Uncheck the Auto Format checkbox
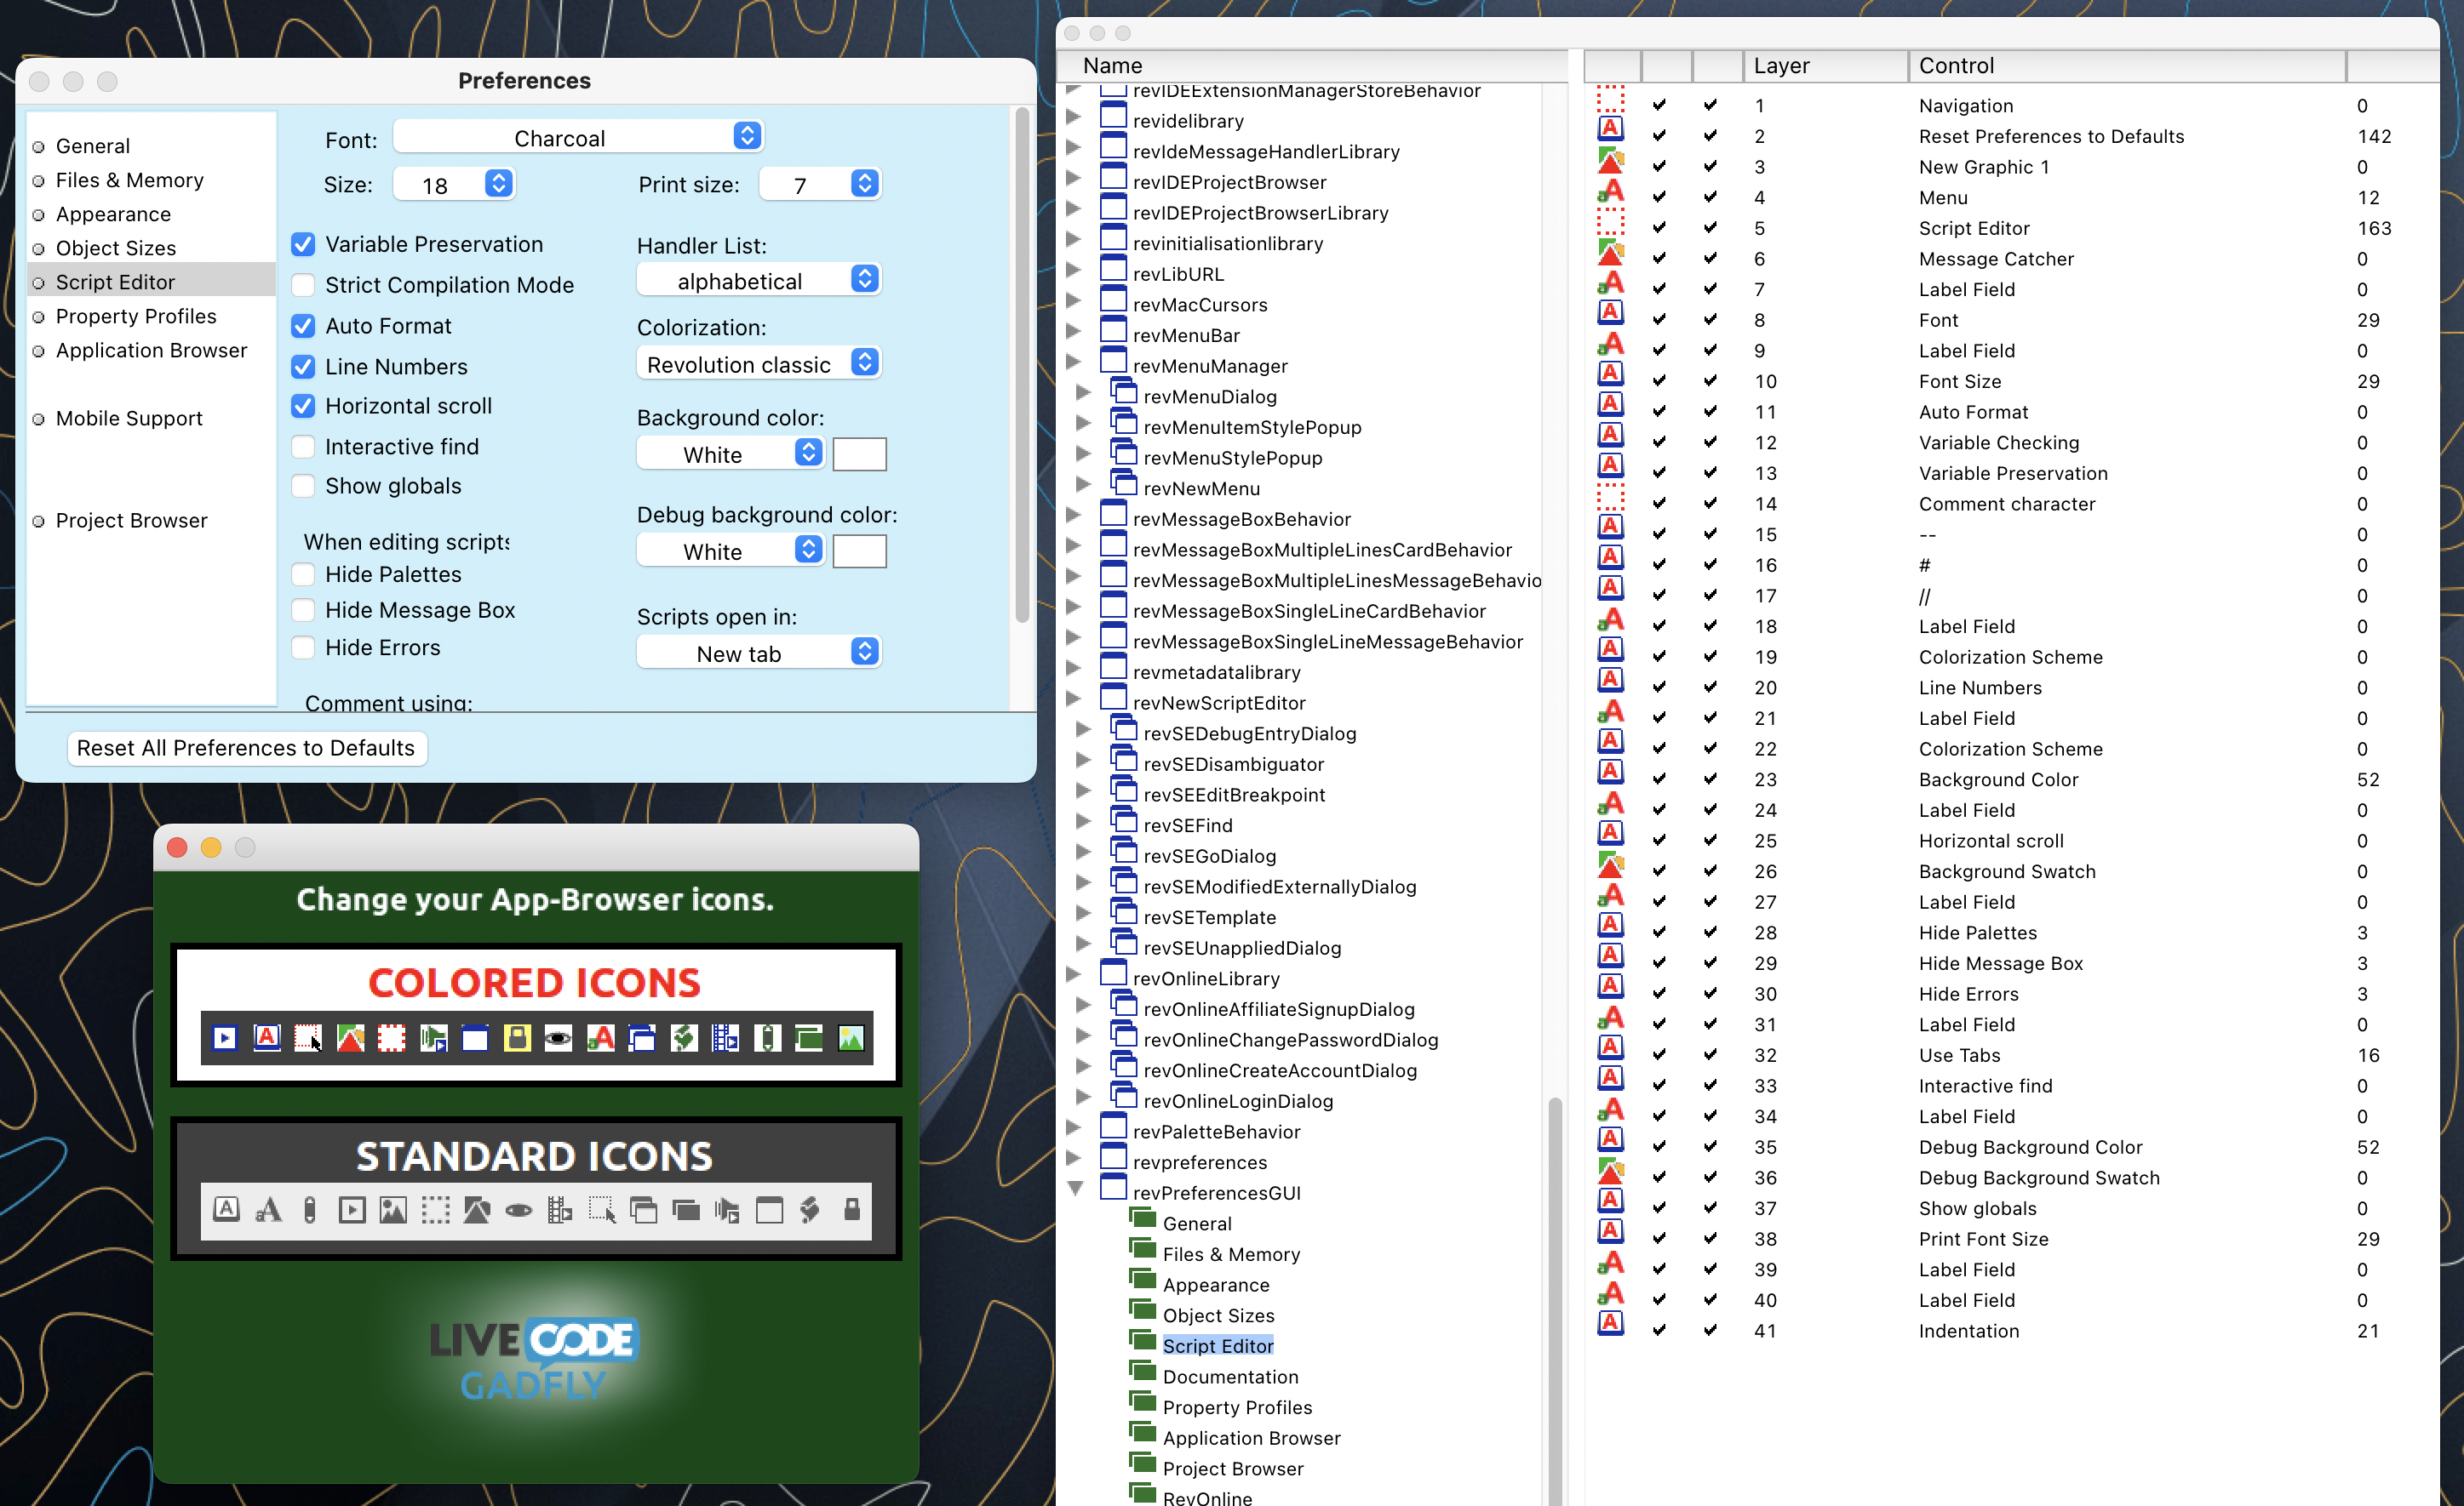Viewport: 2464px width, 1506px height. (303, 326)
